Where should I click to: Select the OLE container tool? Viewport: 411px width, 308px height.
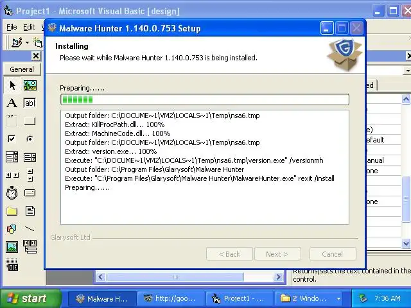point(12,264)
